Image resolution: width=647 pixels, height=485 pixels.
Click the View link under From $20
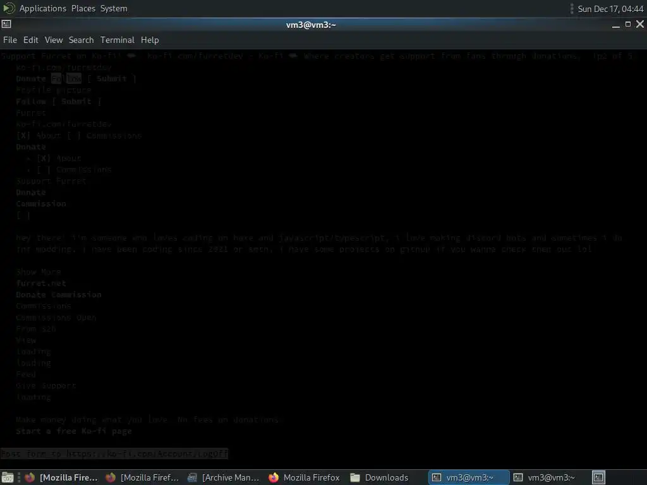click(x=26, y=340)
